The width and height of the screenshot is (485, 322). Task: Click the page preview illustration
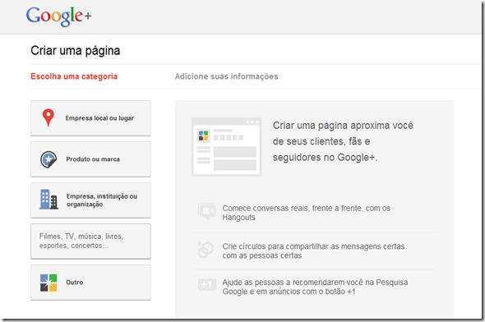click(x=226, y=147)
